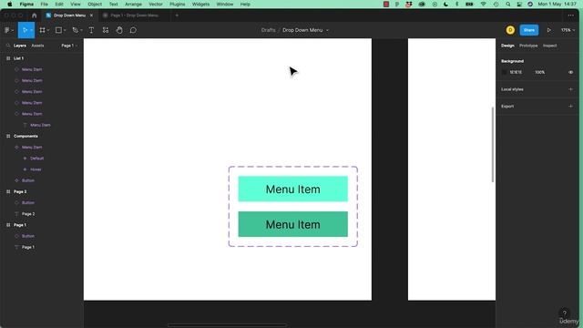Open the Drop Down Menu file-name chevron
583x328 pixels.
coord(328,30)
